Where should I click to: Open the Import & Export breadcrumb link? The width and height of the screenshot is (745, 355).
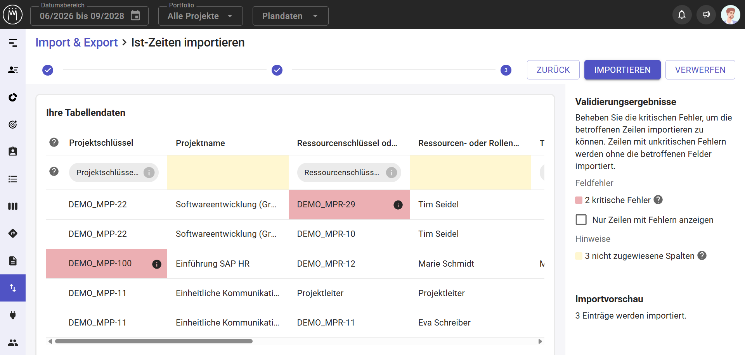point(76,42)
